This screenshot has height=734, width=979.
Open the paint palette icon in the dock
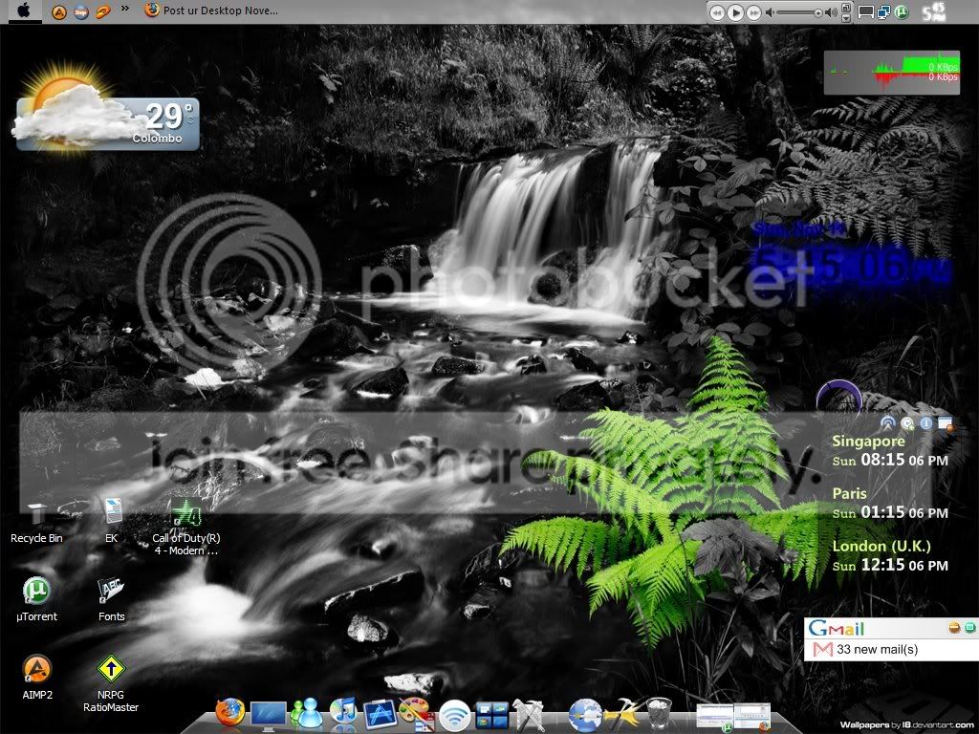(x=417, y=715)
